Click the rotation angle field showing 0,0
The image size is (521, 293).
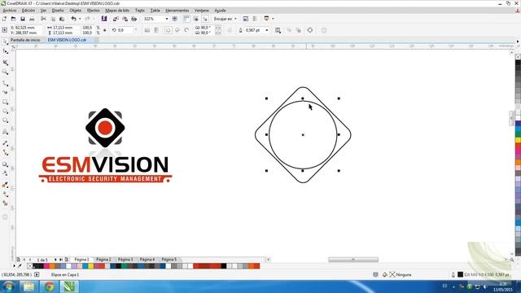(125, 30)
